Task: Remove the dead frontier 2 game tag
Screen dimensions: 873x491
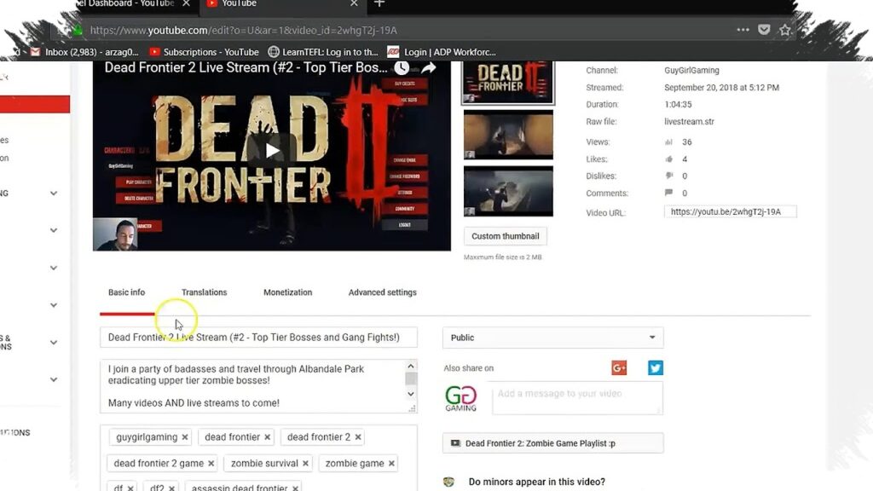Action: click(x=211, y=464)
